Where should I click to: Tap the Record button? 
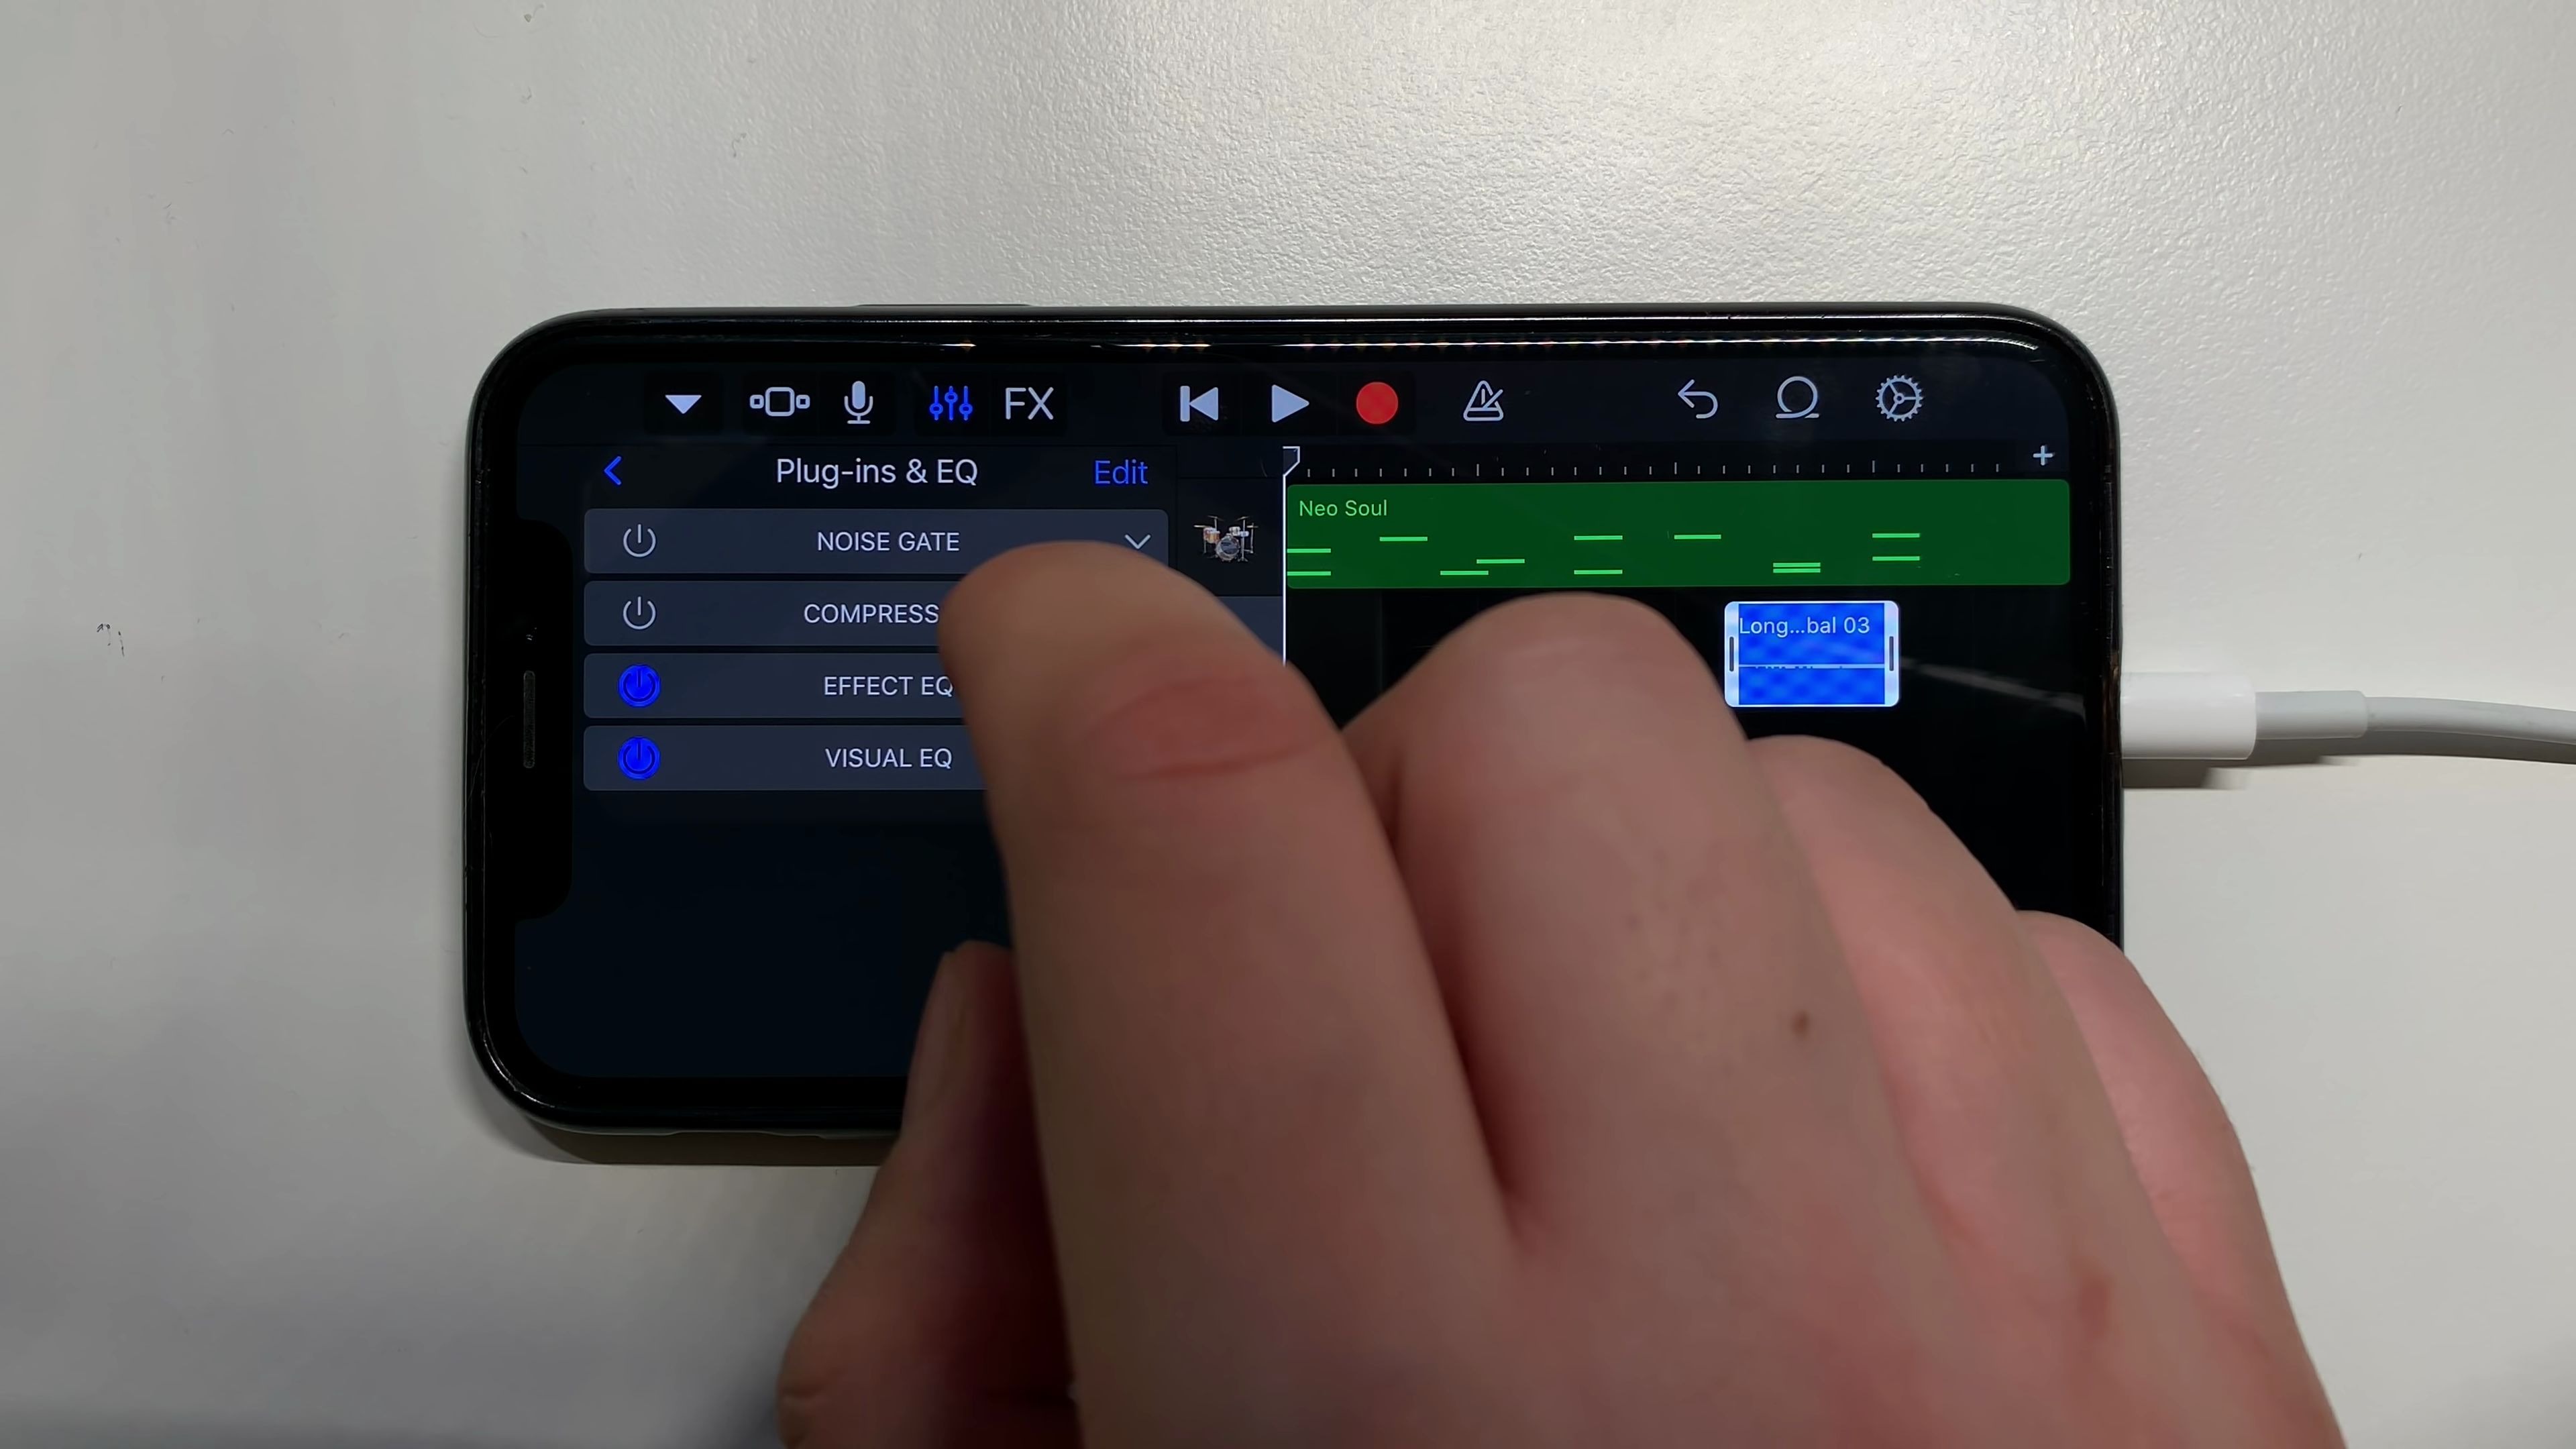(x=1379, y=403)
